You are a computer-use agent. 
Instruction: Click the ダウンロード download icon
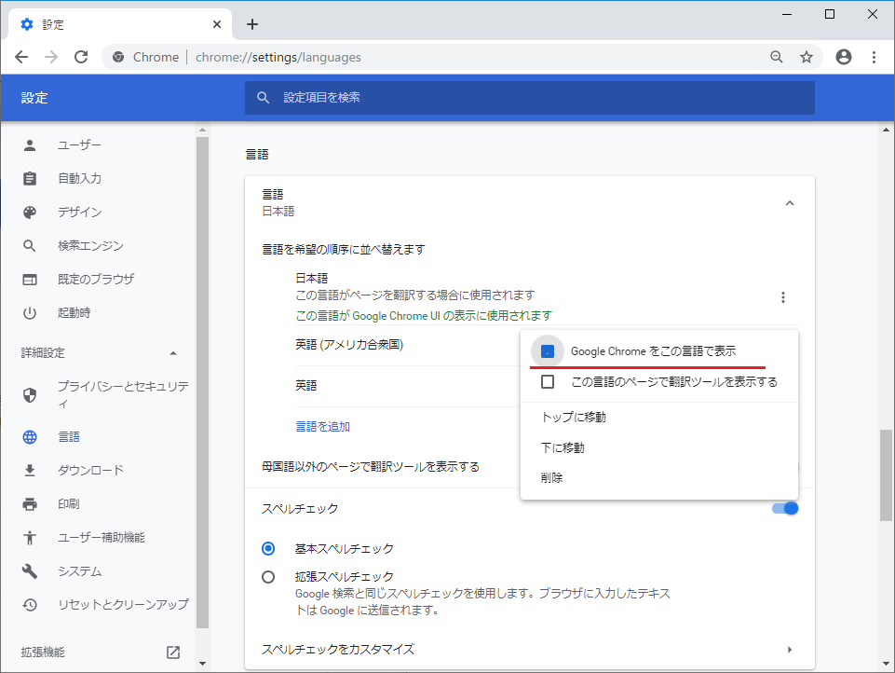tap(30, 470)
